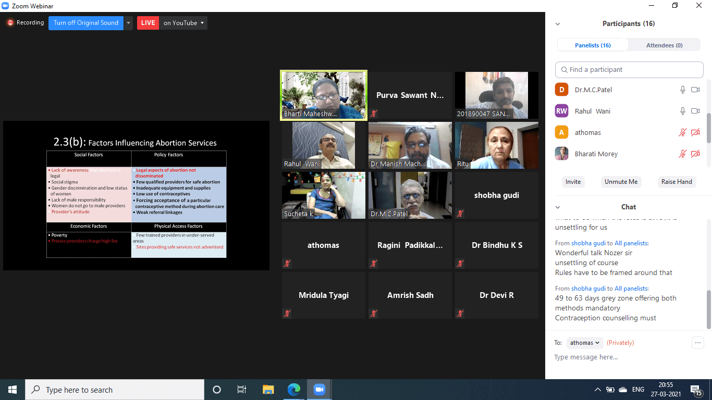This screenshot has width=712, height=400.
Task: Unmute my microphone with Unmute Me
Action: click(x=620, y=182)
